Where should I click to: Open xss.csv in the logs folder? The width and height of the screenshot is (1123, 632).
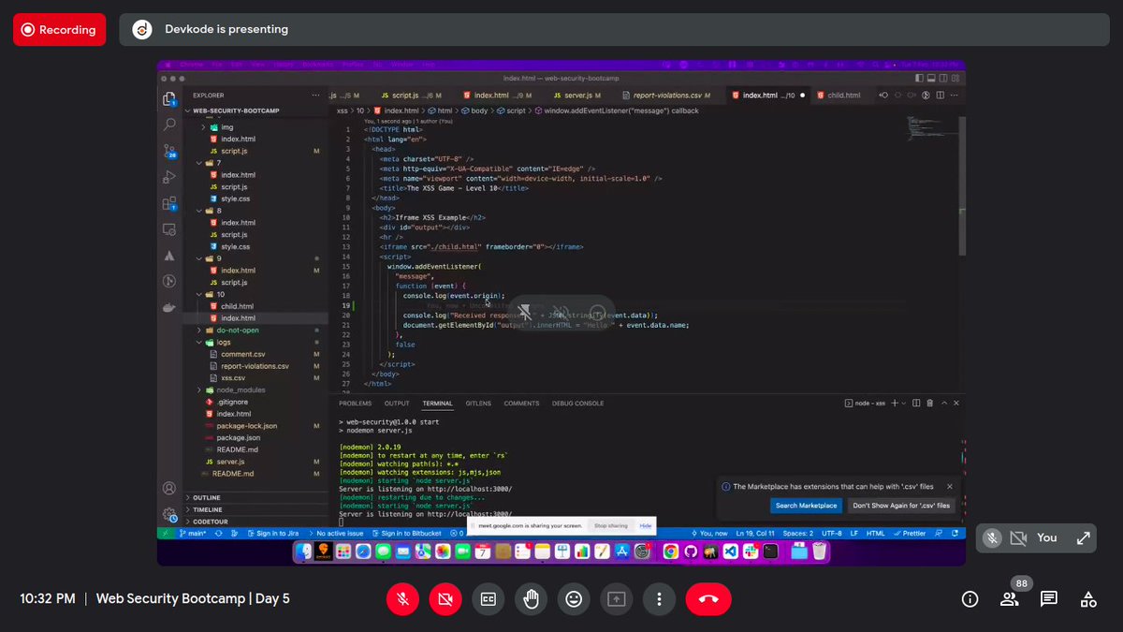(x=232, y=378)
